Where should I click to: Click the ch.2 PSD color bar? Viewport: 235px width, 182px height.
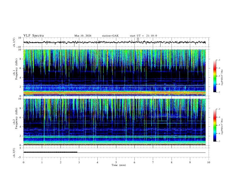(x=215, y=125)
